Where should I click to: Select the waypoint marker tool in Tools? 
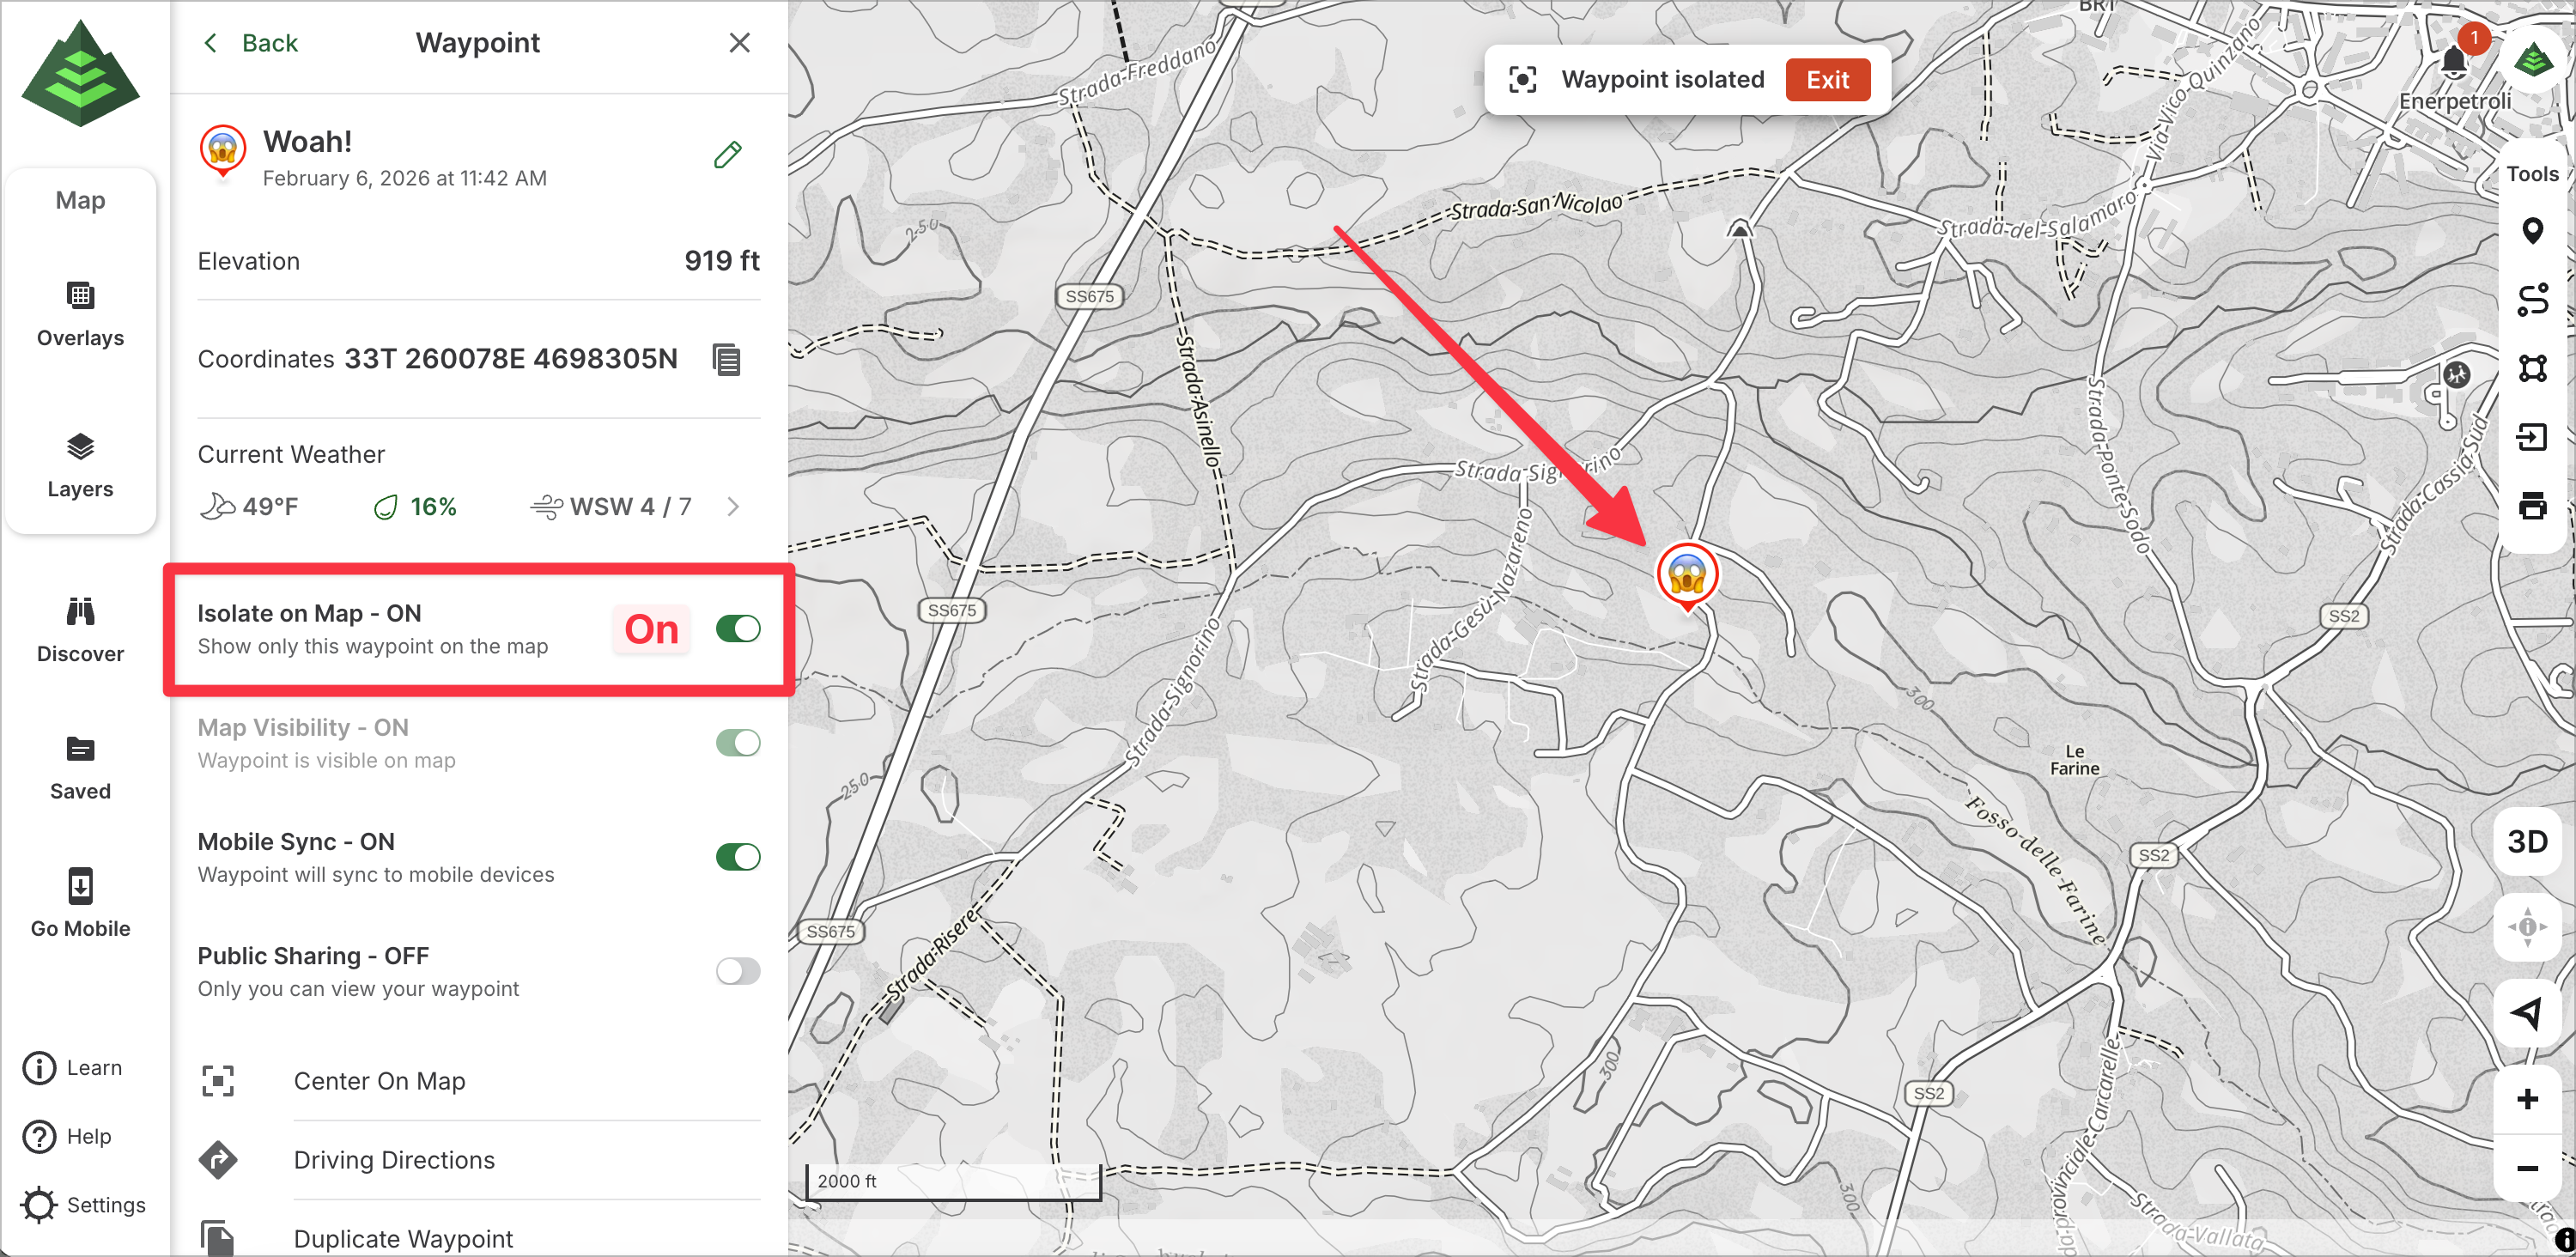point(2531,231)
